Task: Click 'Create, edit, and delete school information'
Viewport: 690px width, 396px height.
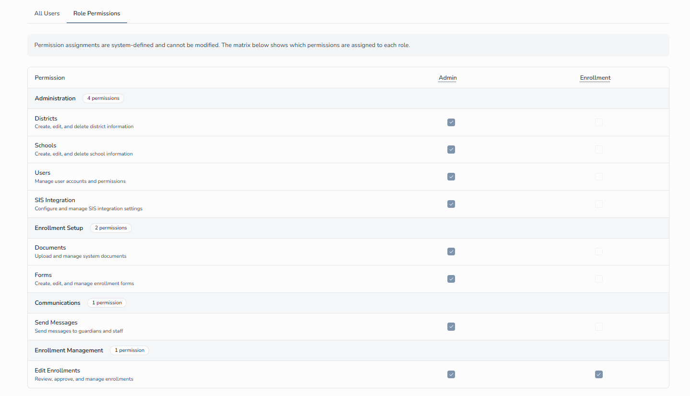Action: pyautogui.click(x=84, y=154)
